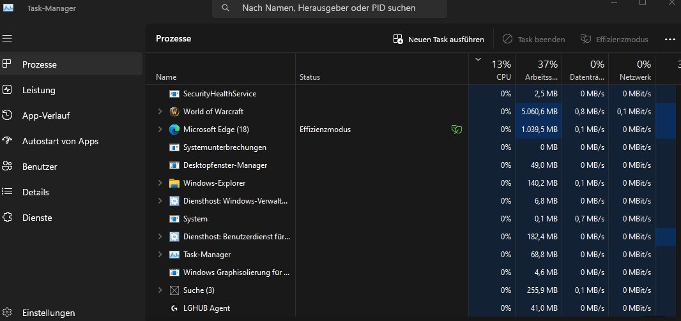Sort by the Arbeitsspeicher column header
Screen dimensions: 681x321
tap(539, 69)
